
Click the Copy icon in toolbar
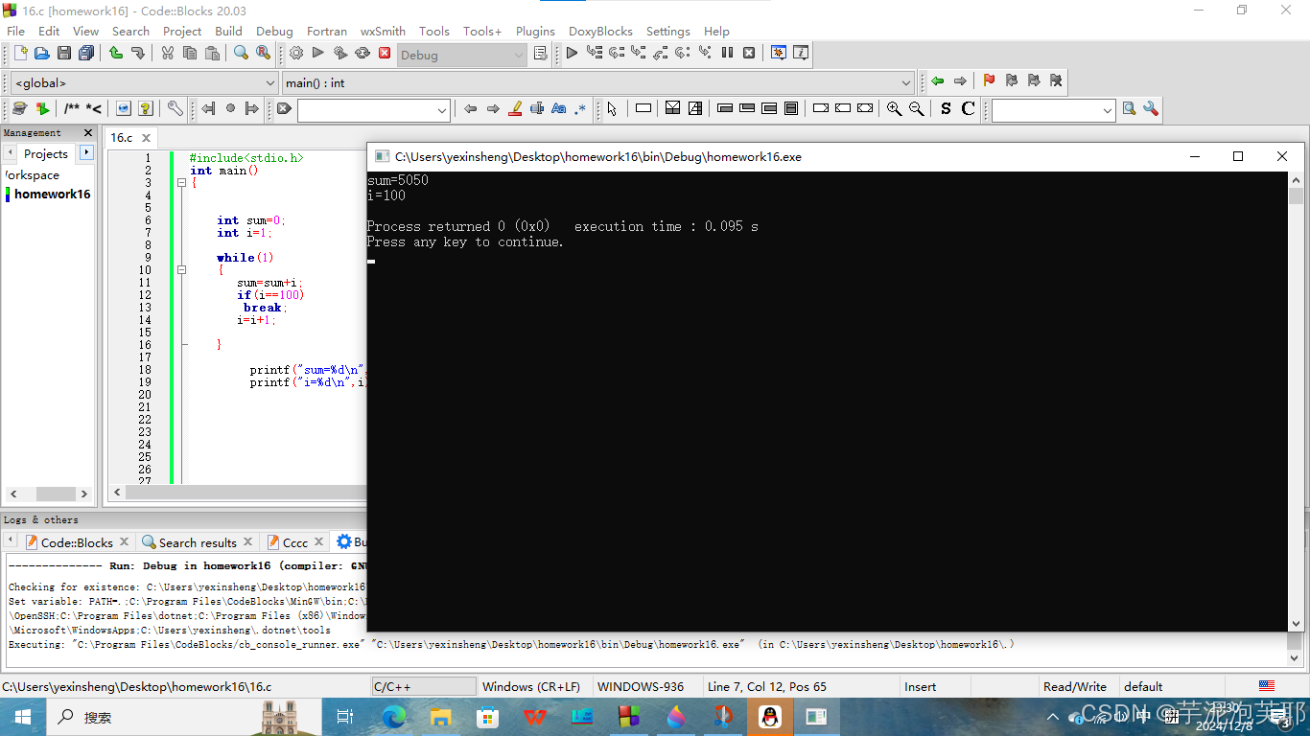pyautogui.click(x=190, y=54)
